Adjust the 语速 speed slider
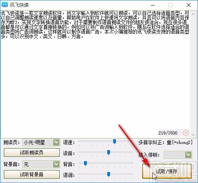 point(114,141)
